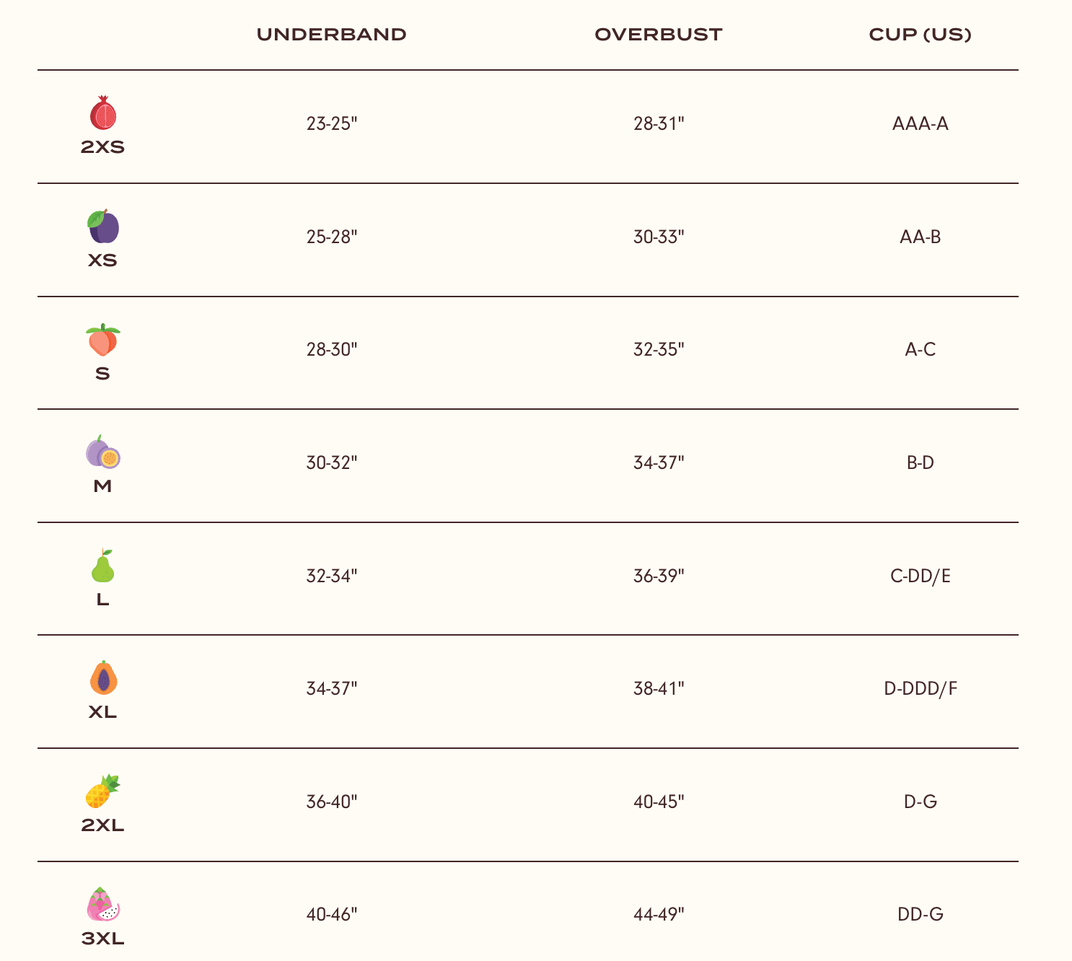The width and height of the screenshot is (1072, 961).
Task: Select the 3XL size label
Action: pos(103,939)
